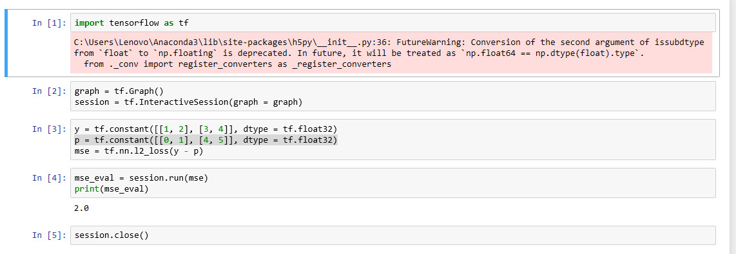The width and height of the screenshot is (736, 254).
Task: Select the In [2] prompt label
Action: point(49,91)
